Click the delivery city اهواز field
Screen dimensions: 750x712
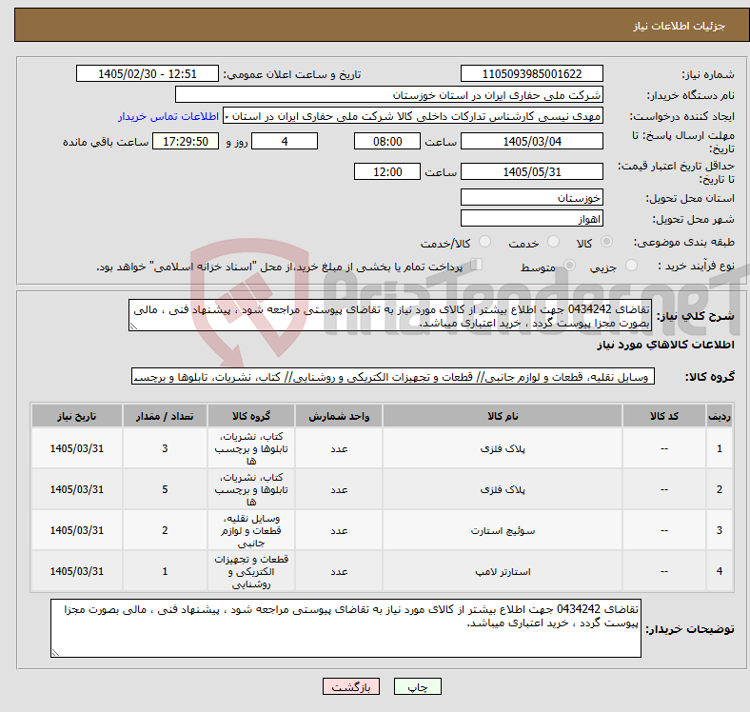531,218
